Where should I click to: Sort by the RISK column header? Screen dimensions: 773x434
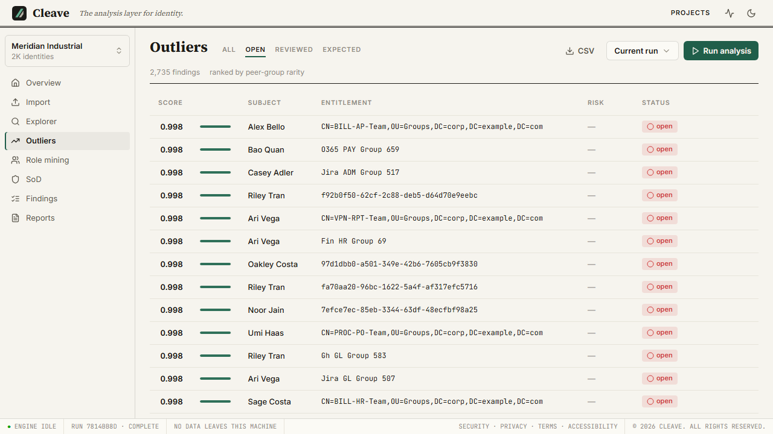(x=595, y=102)
